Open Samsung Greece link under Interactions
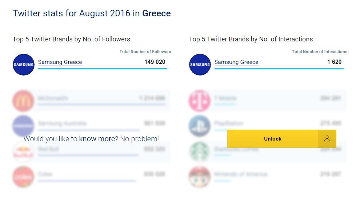This screenshot has height=211, width=356. coord(236,62)
